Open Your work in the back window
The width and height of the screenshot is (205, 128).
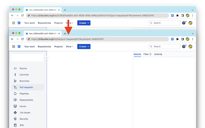click(x=29, y=23)
